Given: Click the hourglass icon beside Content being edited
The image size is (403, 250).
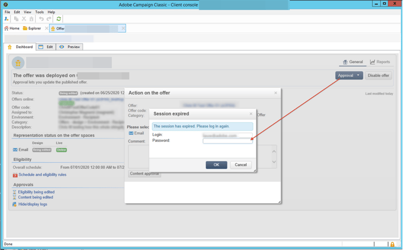Looking at the screenshot, I should click(15, 197).
